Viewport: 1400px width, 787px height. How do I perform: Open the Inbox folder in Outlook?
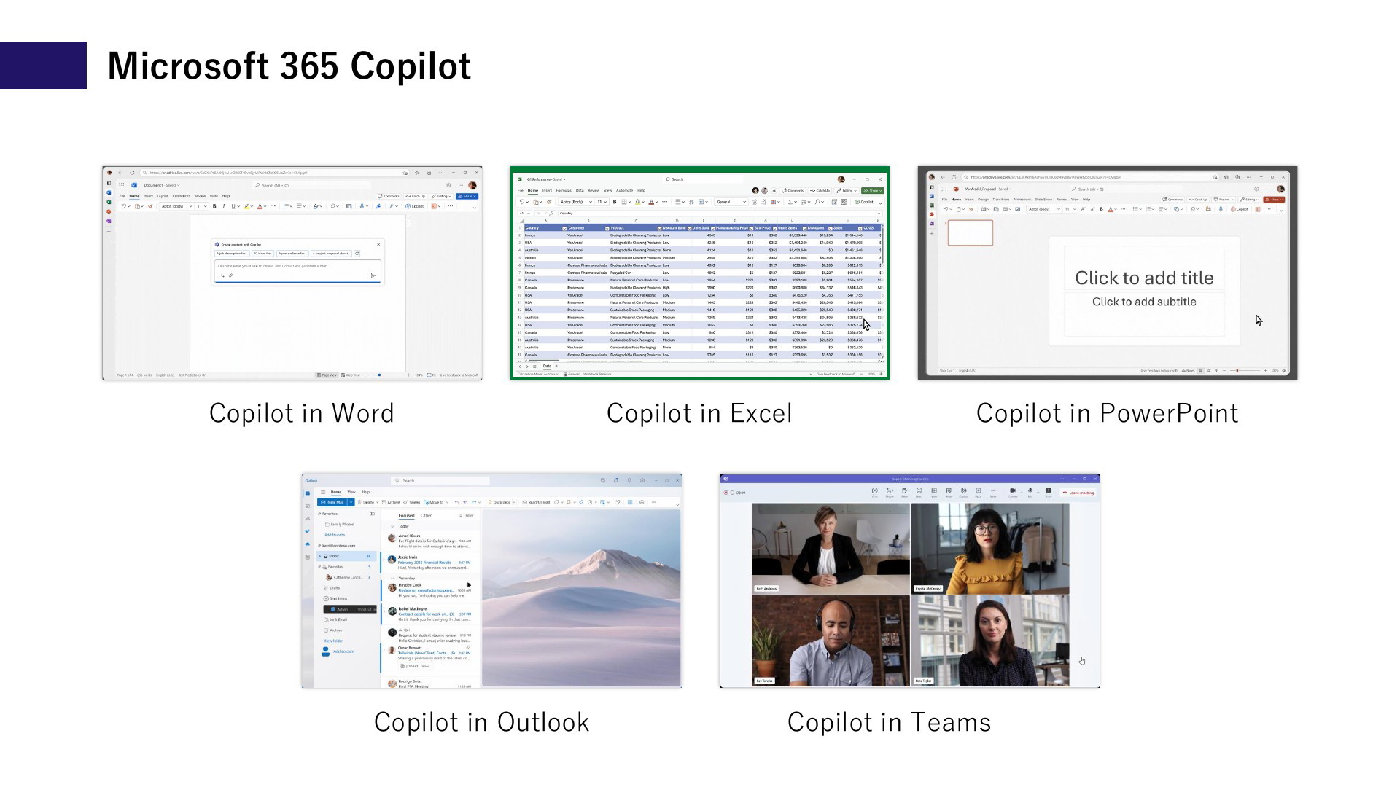(346, 556)
